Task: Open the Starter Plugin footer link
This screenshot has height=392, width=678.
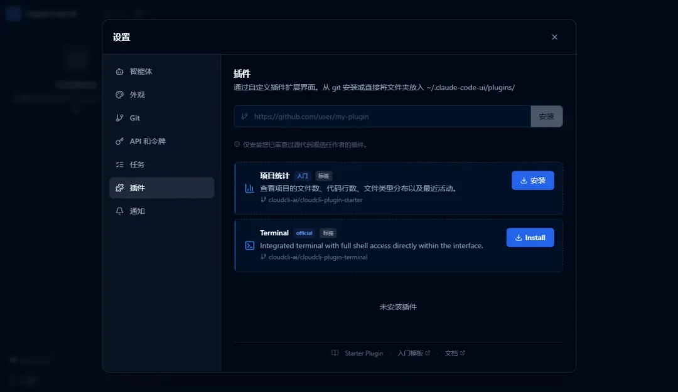Action: pyautogui.click(x=363, y=353)
